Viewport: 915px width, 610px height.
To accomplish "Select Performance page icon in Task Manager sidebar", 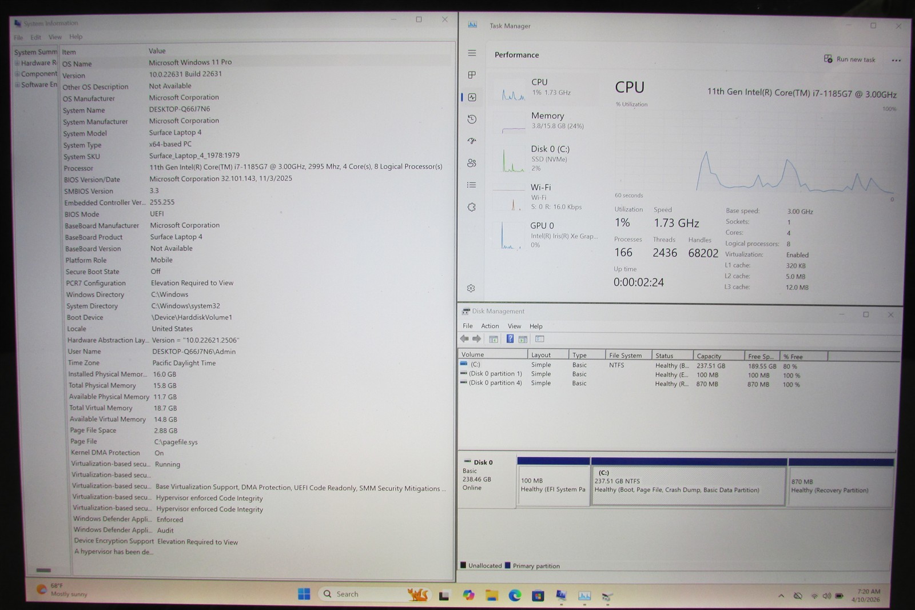I will 472,97.
